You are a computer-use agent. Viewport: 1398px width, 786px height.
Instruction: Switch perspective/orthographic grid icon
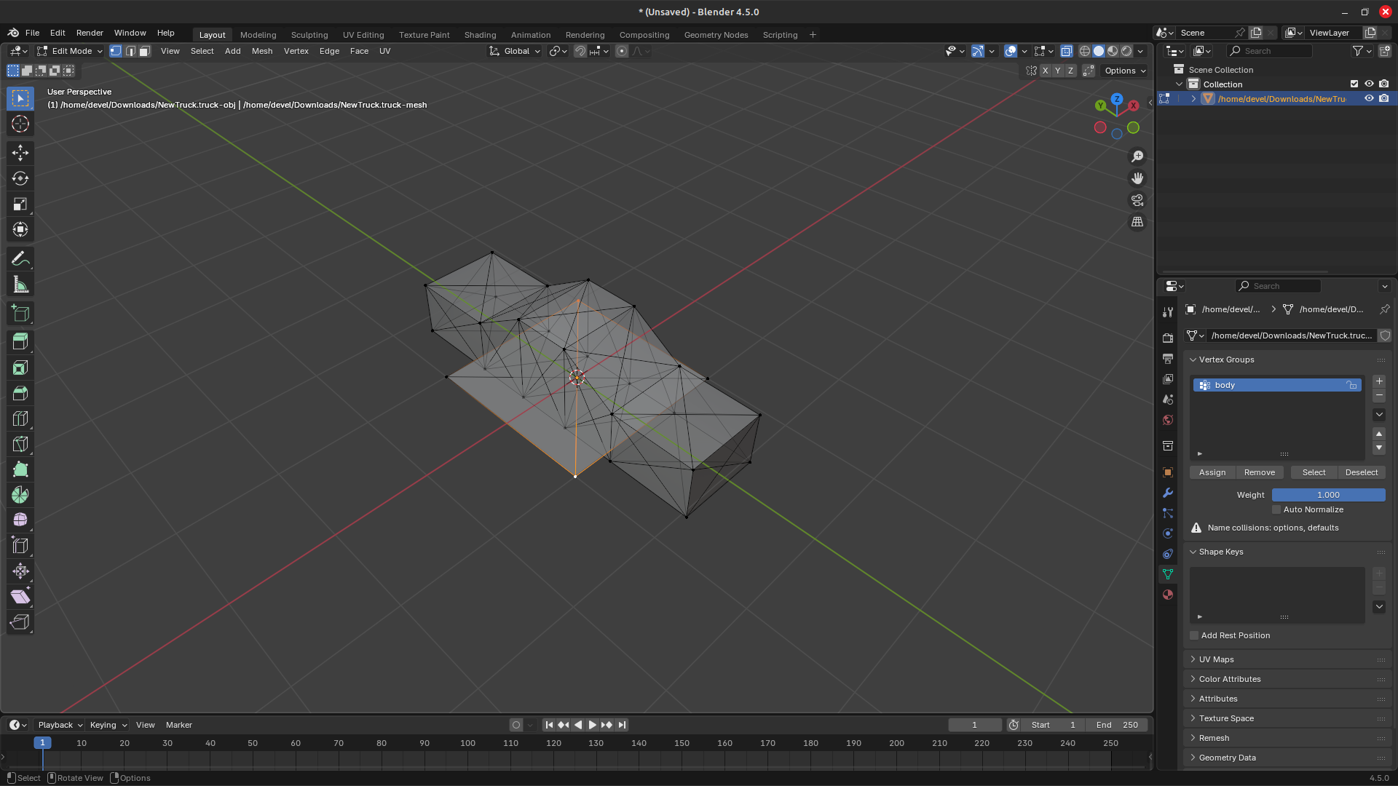[x=1137, y=222]
